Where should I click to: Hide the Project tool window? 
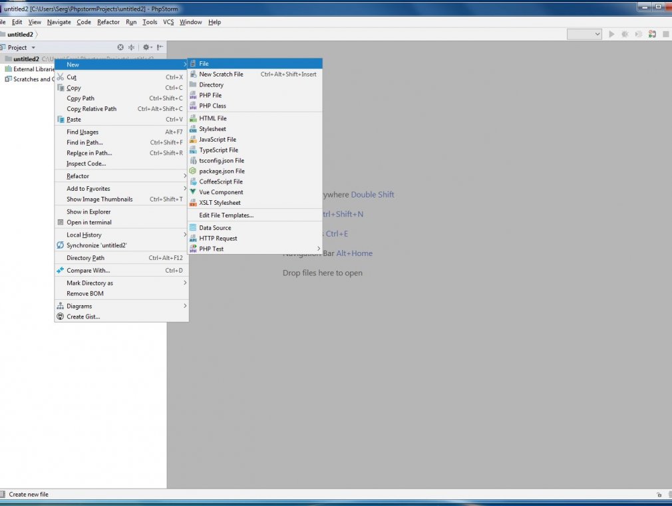click(x=160, y=47)
